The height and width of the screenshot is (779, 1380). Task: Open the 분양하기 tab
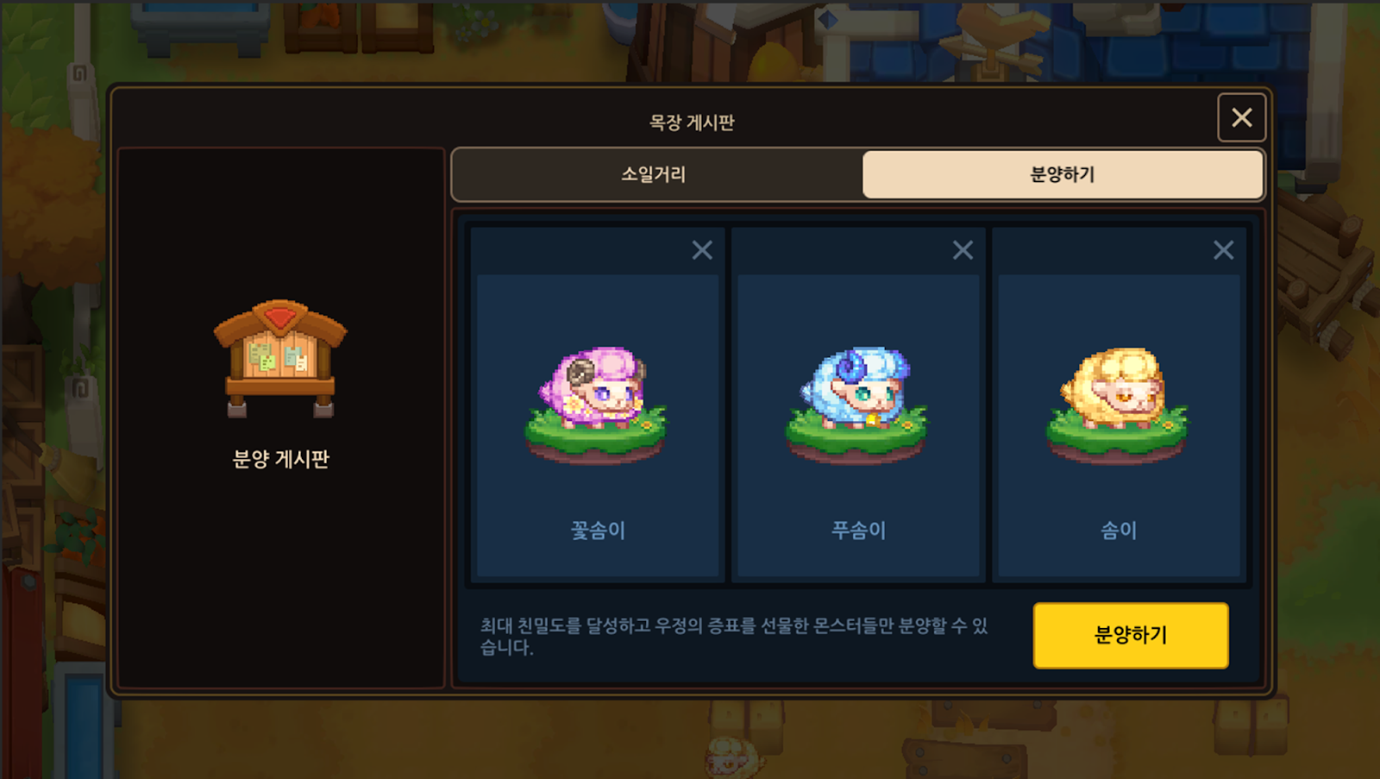(1063, 174)
